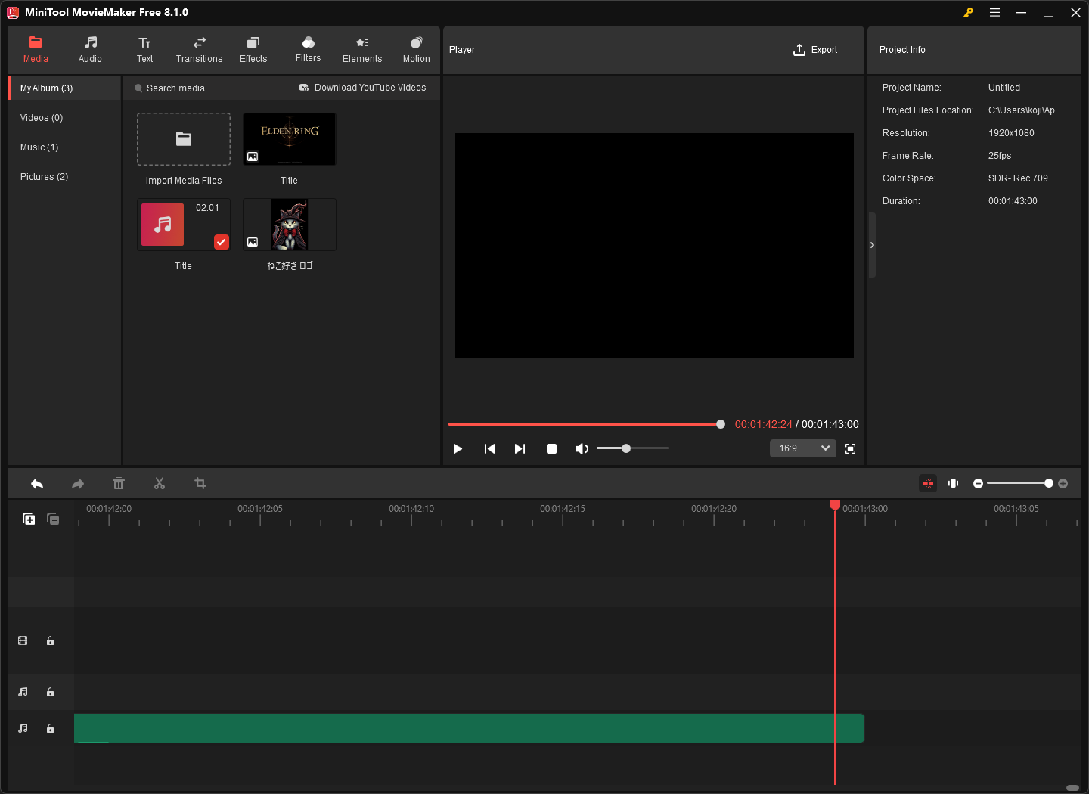The image size is (1089, 794).
Task: Click second audio track music icon
Action: pyautogui.click(x=23, y=729)
